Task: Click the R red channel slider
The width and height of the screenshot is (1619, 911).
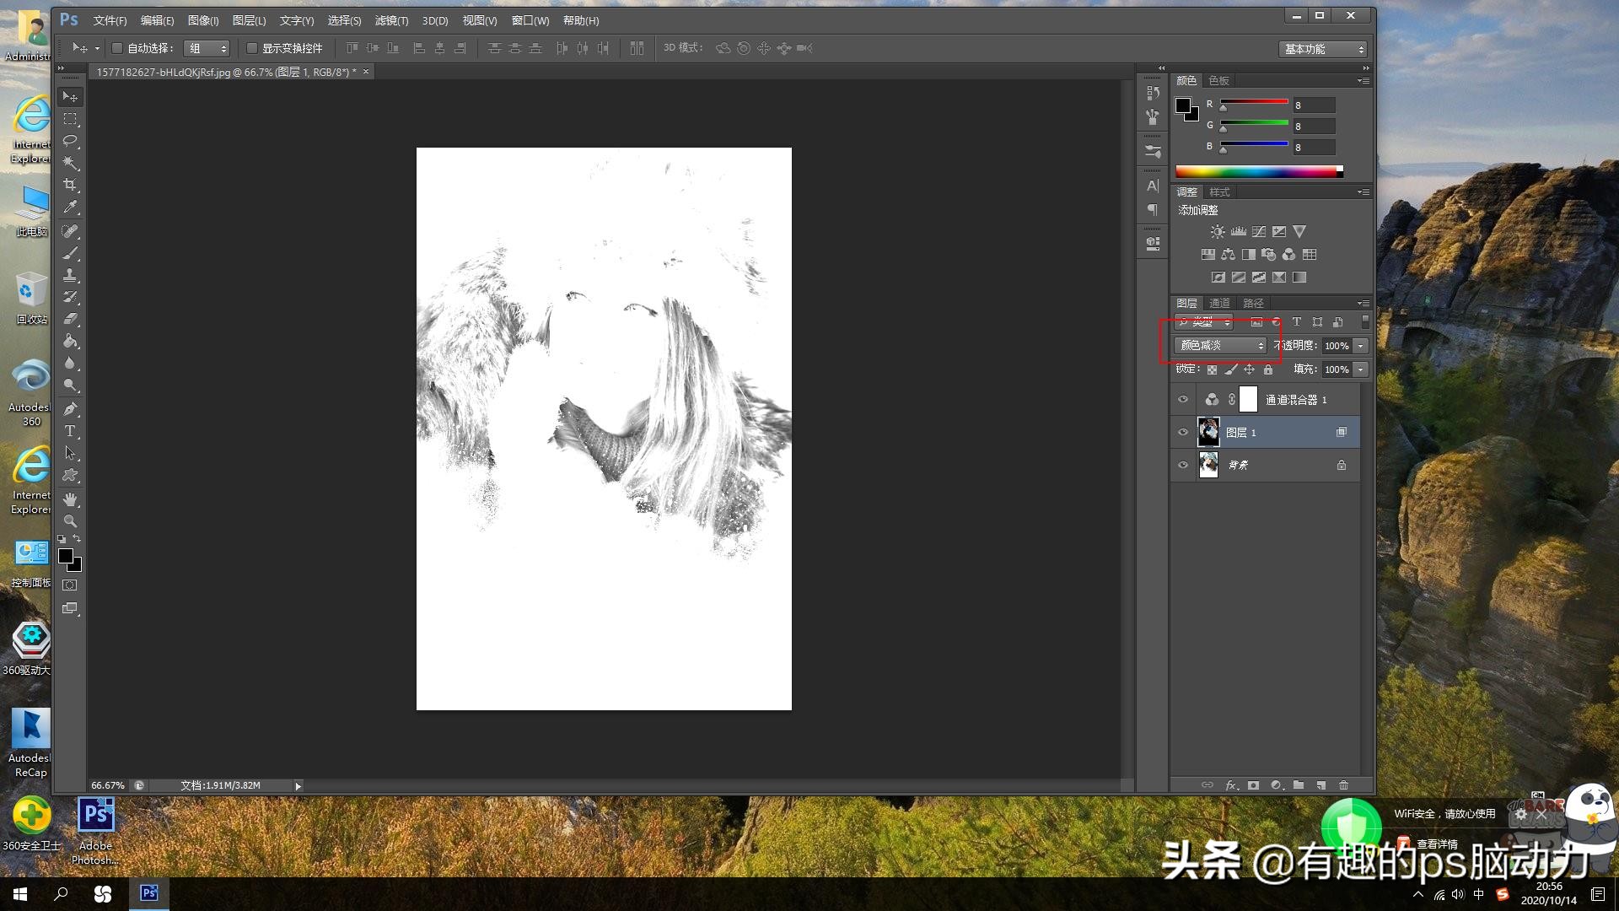Action: [1254, 105]
